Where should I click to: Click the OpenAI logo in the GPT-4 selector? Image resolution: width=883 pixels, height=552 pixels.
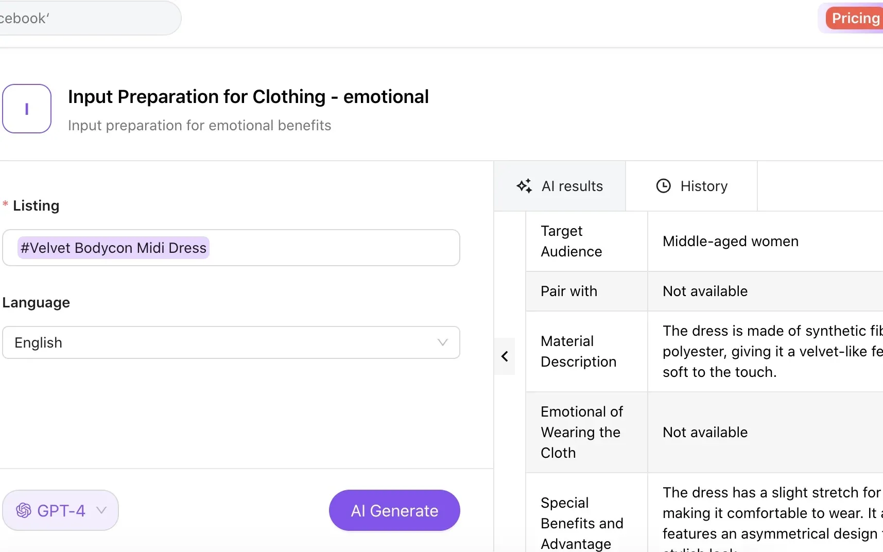tap(23, 510)
